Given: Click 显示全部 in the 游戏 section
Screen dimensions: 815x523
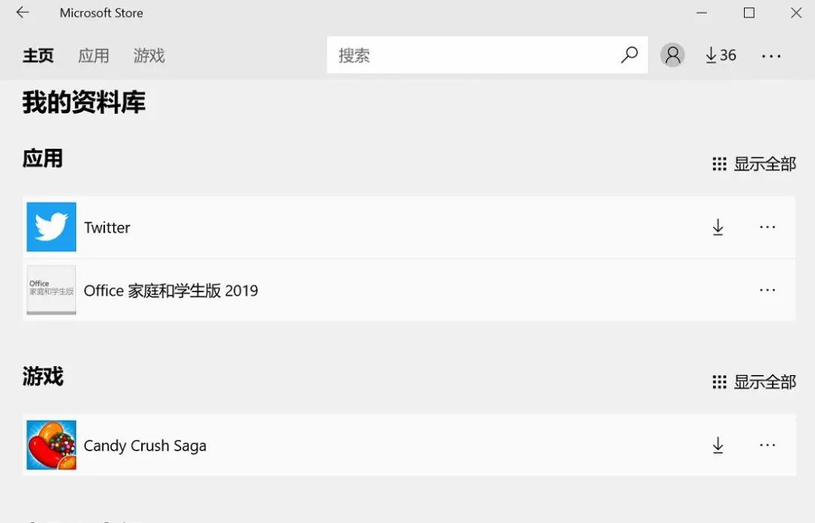Looking at the screenshot, I should coord(764,381).
